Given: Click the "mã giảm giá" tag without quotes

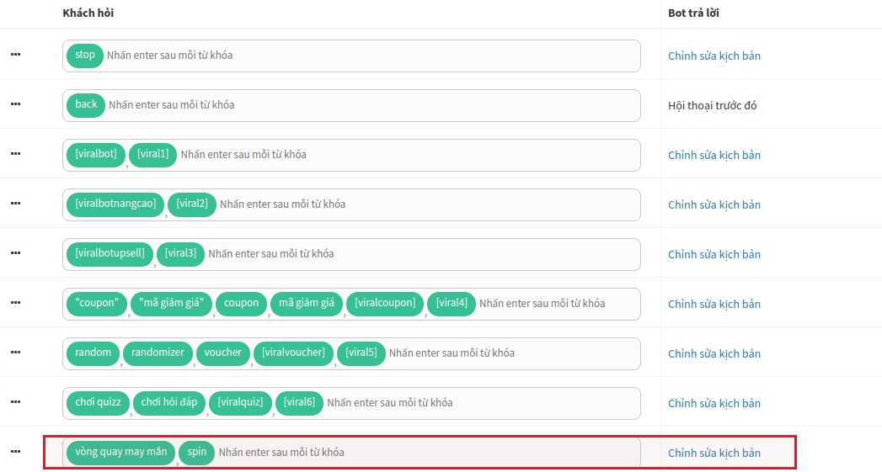Looking at the screenshot, I should point(307,304).
